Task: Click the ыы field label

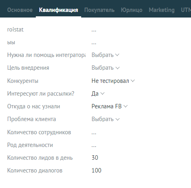Action: [x=11, y=43]
